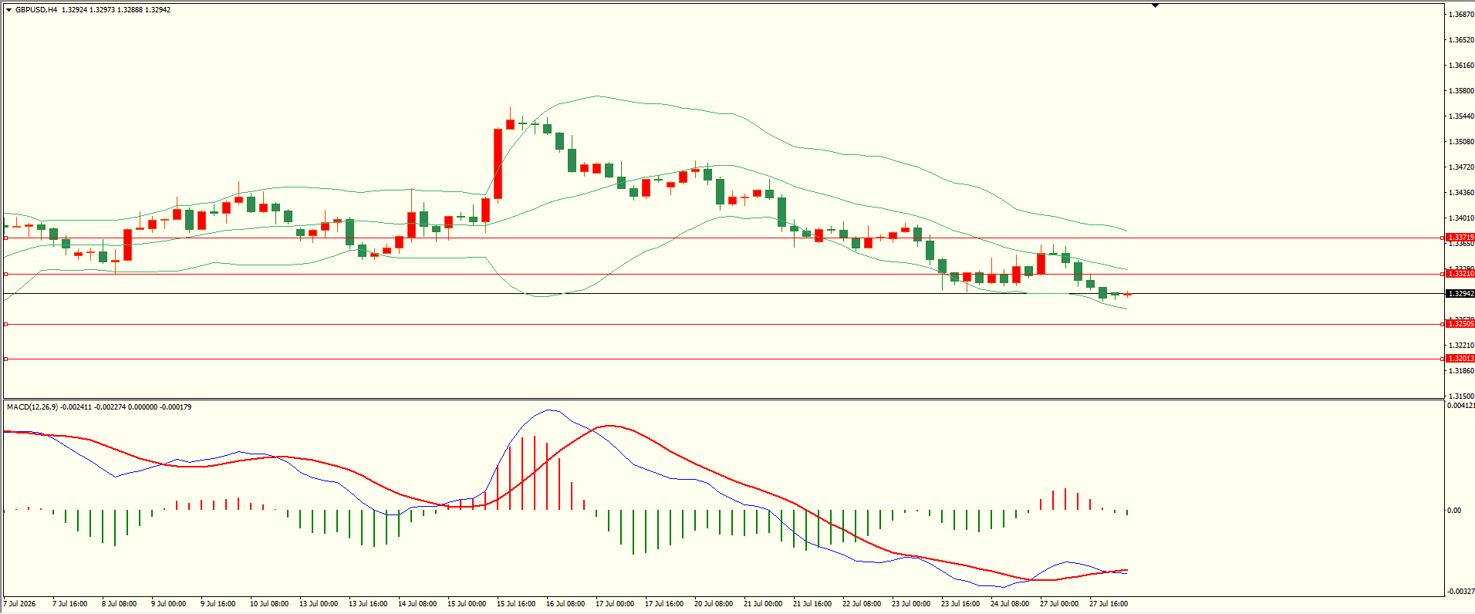The image size is (1475, 614).
Task: Click the 0.00 level on MACD scale
Action: [x=1454, y=511]
